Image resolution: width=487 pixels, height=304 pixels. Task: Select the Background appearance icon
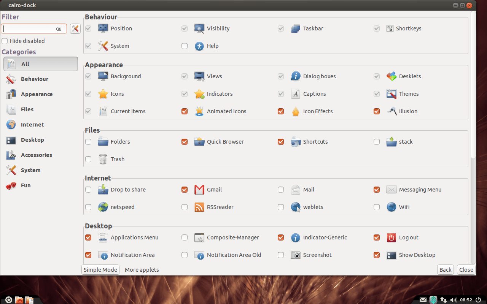click(103, 76)
